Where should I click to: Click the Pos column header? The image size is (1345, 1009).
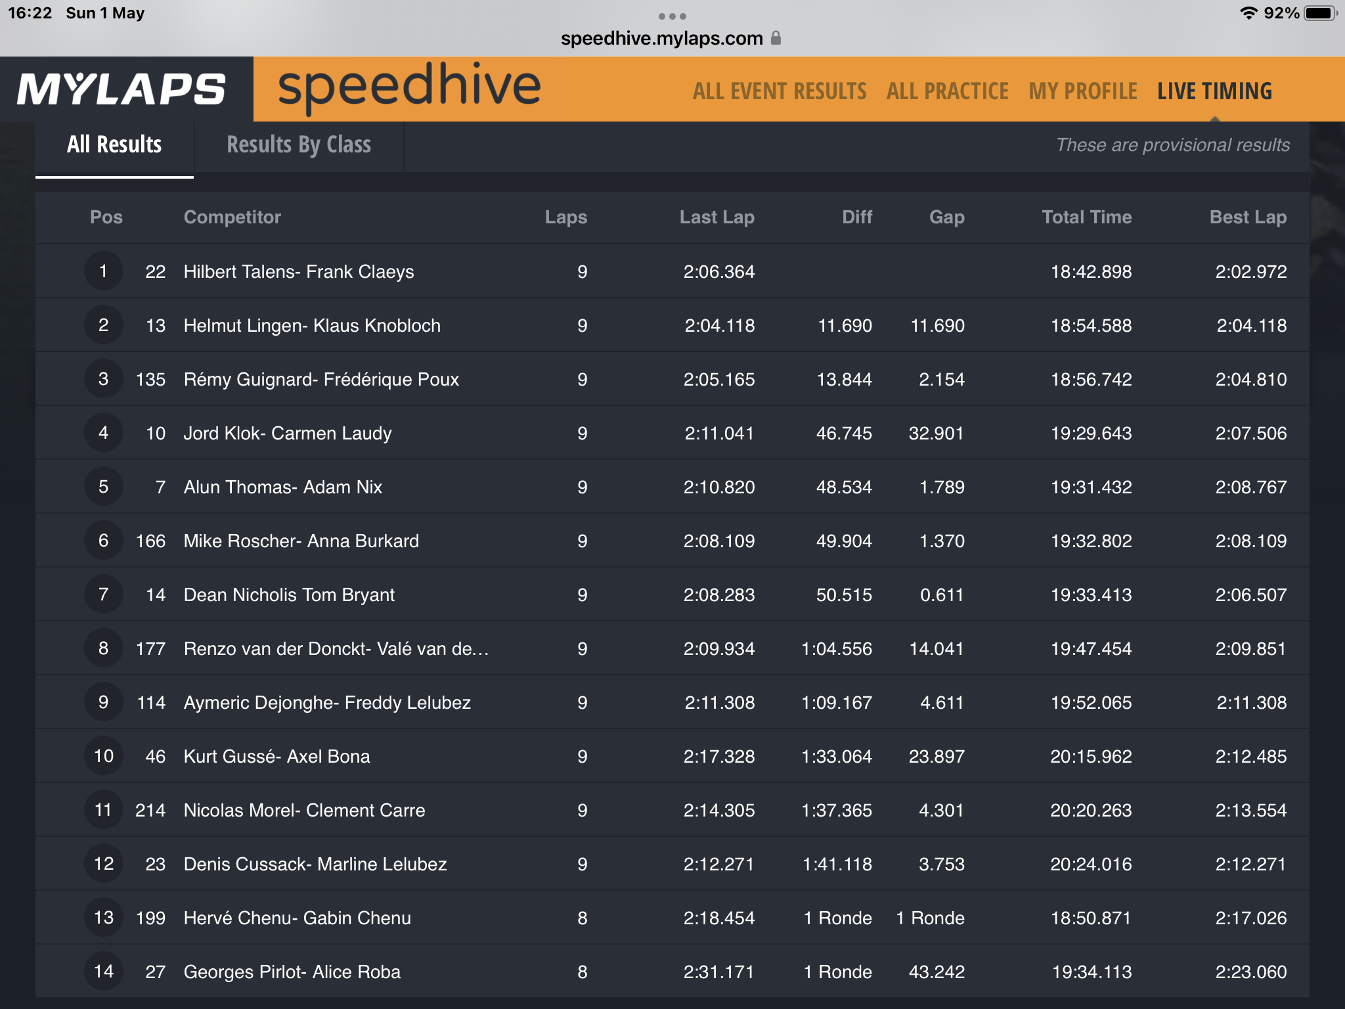[x=106, y=217]
